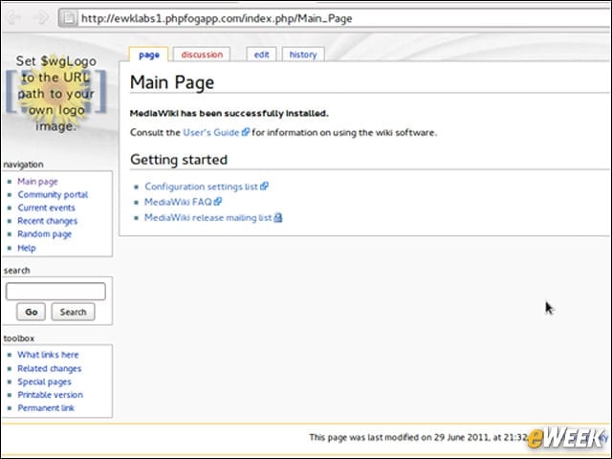Open Current events in navigation
Image resolution: width=612 pixels, height=459 pixels.
pyautogui.click(x=46, y=208)
